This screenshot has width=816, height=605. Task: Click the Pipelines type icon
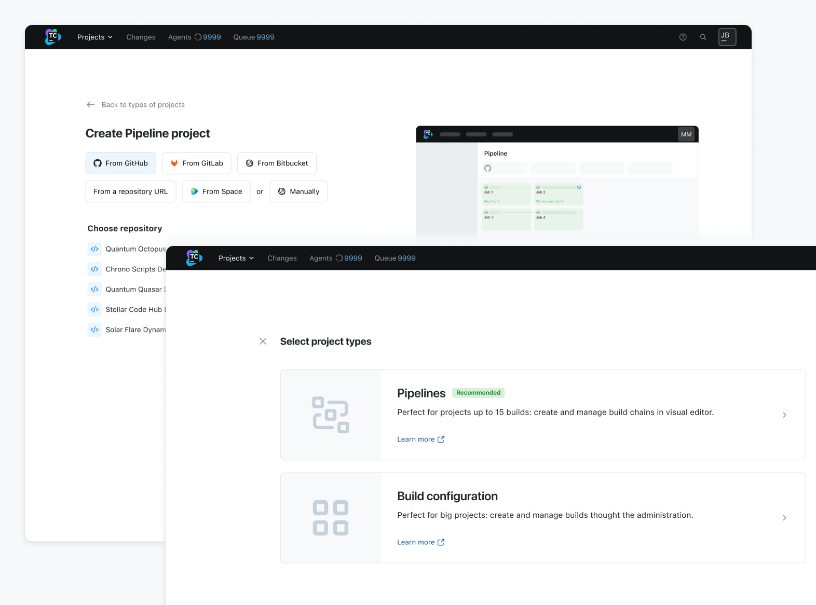pos(331,415)
